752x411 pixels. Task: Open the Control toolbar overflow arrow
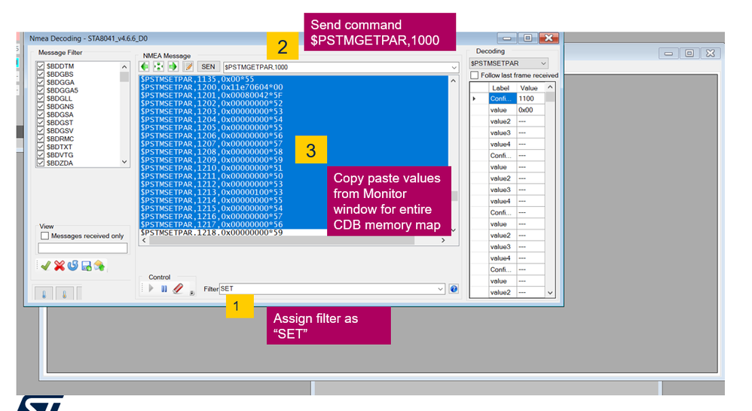tap(192, 293)
